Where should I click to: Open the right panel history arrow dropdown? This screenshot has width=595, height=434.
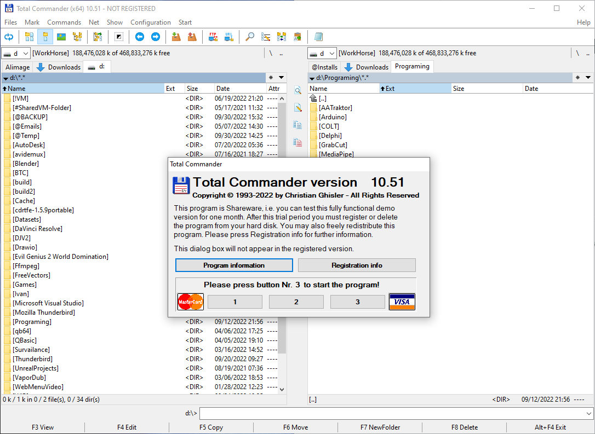[x=588, y=78]
